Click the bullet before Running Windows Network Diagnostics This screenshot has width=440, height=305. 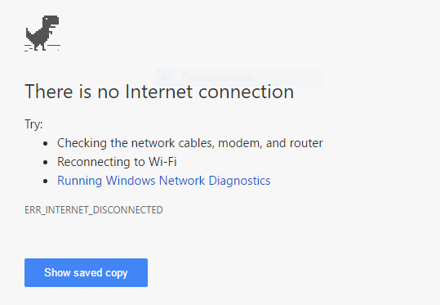coord(46,182)
